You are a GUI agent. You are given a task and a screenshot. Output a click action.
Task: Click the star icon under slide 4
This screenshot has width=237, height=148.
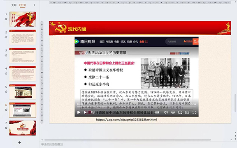(6, 73)
